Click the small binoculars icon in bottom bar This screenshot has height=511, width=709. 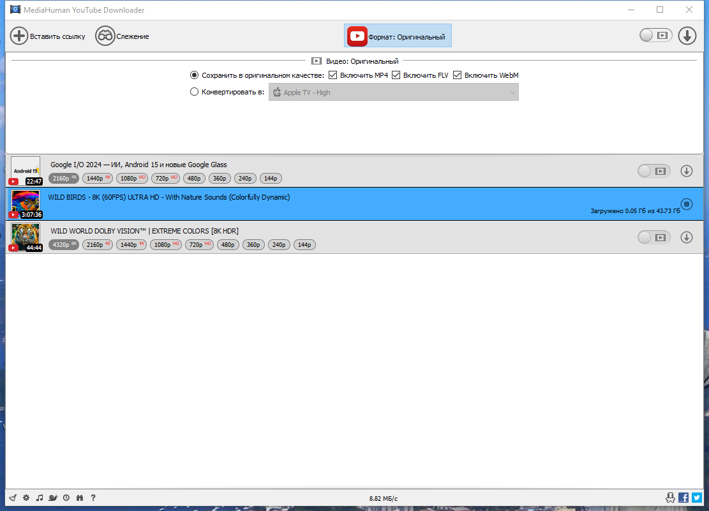(80, 498)
